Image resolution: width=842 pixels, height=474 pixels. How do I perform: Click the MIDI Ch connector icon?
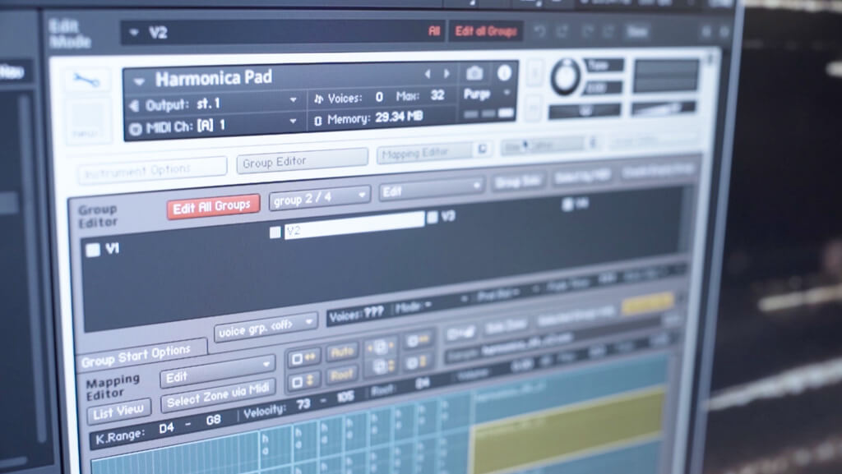pyautogui.click(x=136, y=129)
